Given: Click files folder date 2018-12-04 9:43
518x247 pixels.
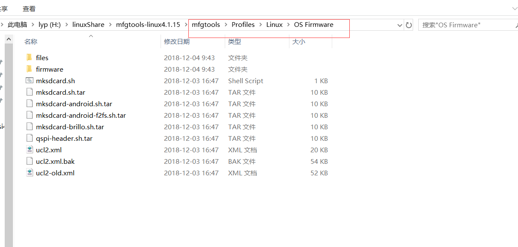Looking at the screenshot, I should (x=189, y=58).
